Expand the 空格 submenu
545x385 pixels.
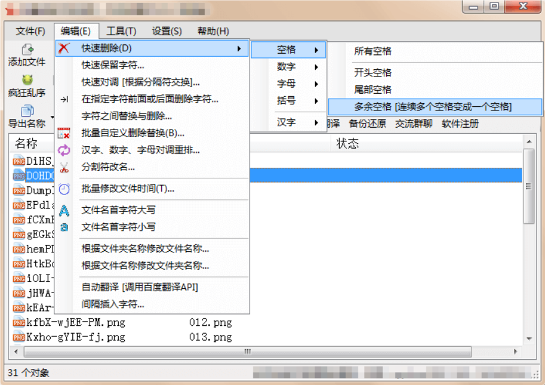[288, 49]
